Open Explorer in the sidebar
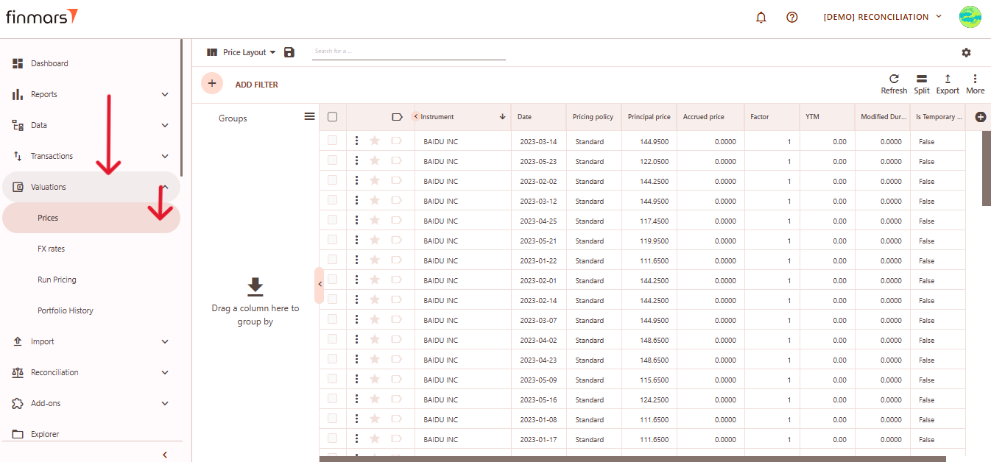This screenshot has height=462, width=991. 91,434
